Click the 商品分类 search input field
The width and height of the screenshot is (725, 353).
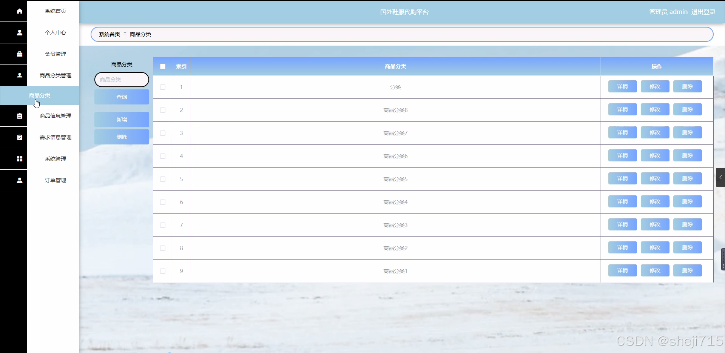[x=122, y=80]
